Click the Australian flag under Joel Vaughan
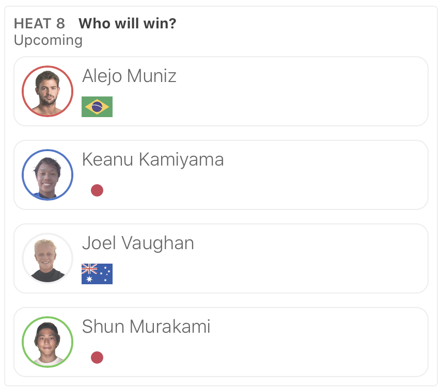This screenshot has height=390, width=442. [x=97, y=274]
